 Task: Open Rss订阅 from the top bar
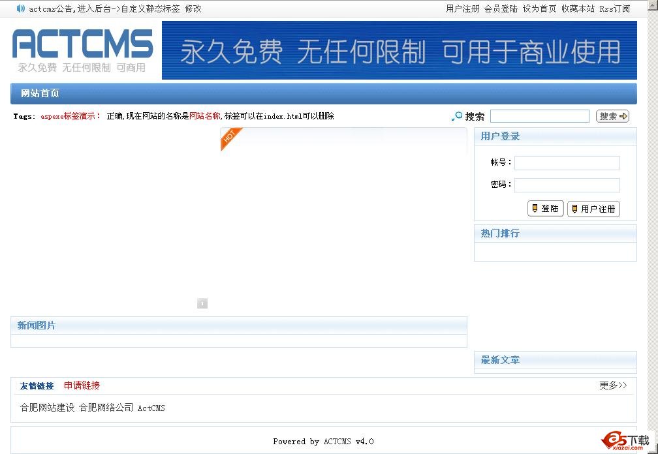coord(614,8)
